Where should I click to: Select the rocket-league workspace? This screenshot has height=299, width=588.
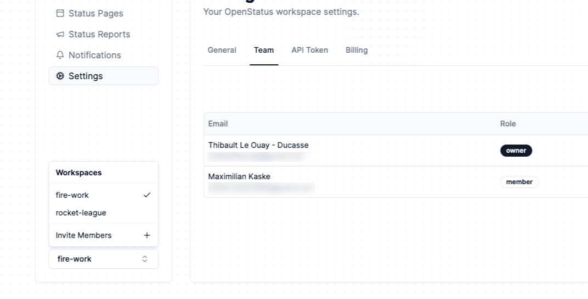click(81, 213)
